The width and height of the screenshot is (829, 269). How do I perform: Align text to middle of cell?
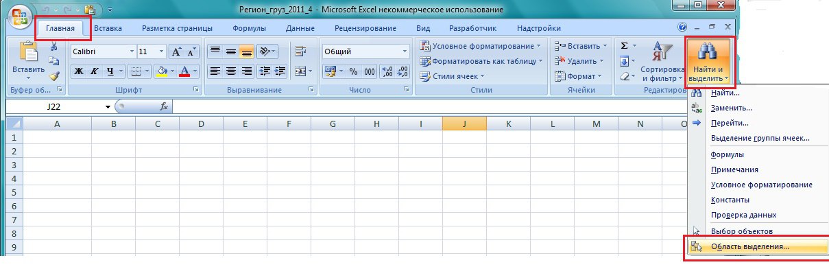point(231,51)
